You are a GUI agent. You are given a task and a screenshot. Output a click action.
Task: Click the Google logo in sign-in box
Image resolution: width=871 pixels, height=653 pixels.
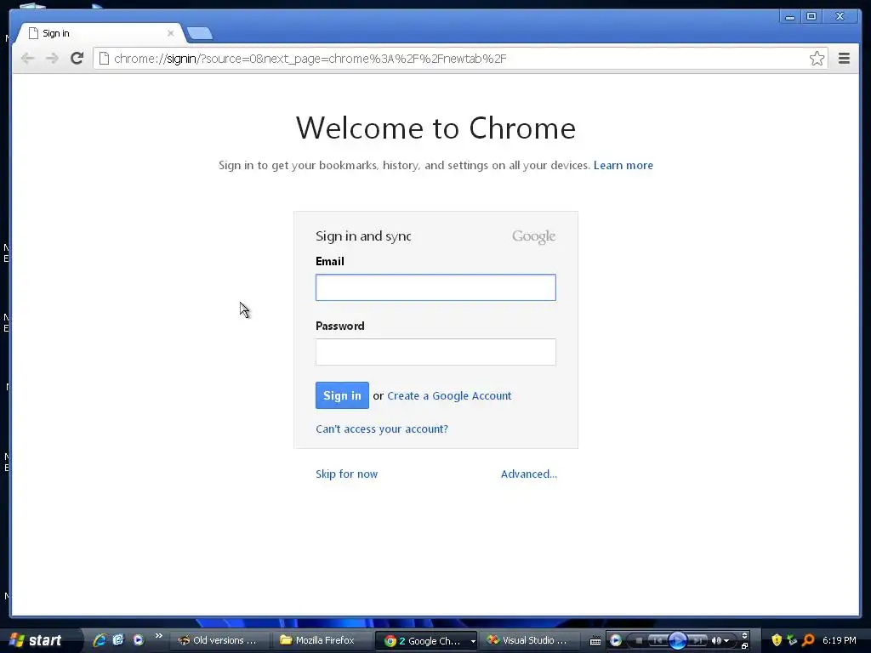click(533, 236)
